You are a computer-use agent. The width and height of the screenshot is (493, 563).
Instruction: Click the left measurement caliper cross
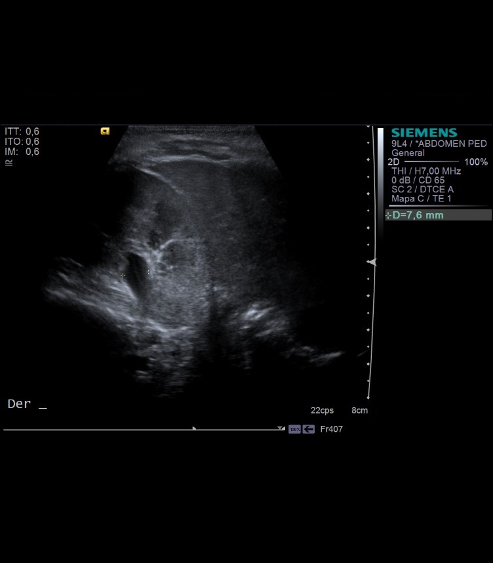click(x=123, y=276)
